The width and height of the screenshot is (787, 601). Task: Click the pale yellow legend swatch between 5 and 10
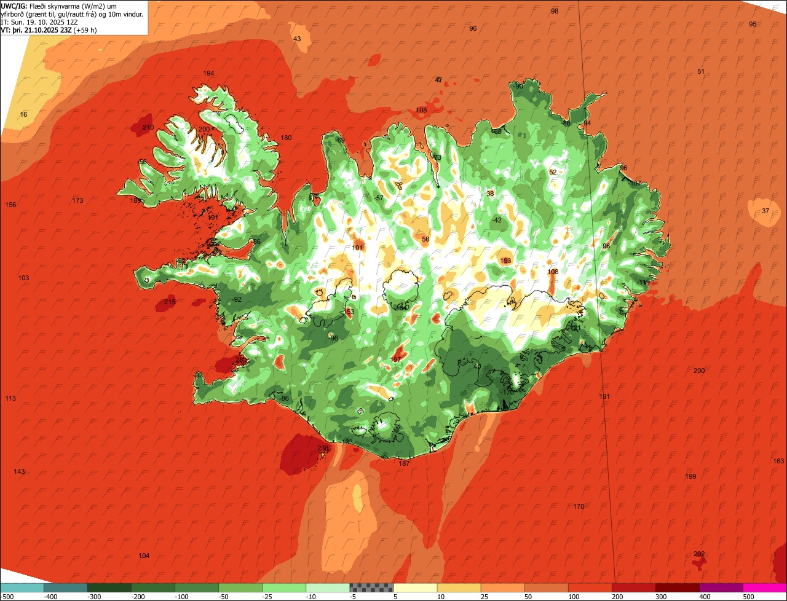coord(415,587)
